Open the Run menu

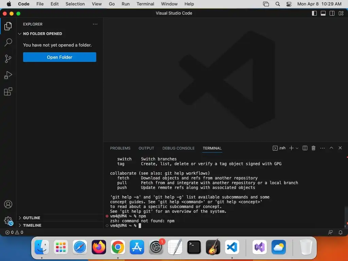tap(126, 4)
